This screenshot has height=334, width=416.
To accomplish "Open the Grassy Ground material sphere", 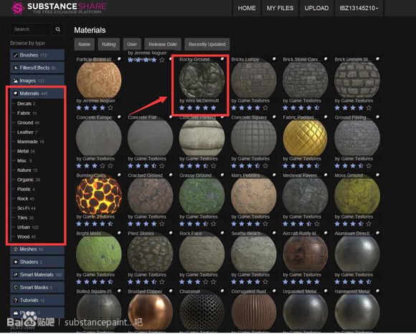I will pyautogui.click(x=202, y=196).
